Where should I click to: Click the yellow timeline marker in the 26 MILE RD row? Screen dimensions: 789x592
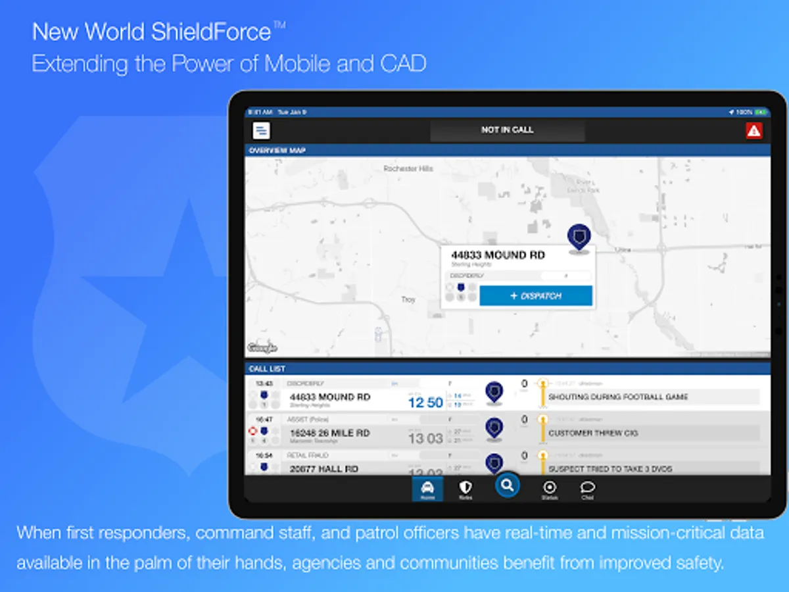pyautogui.click(x=543, y=430)
